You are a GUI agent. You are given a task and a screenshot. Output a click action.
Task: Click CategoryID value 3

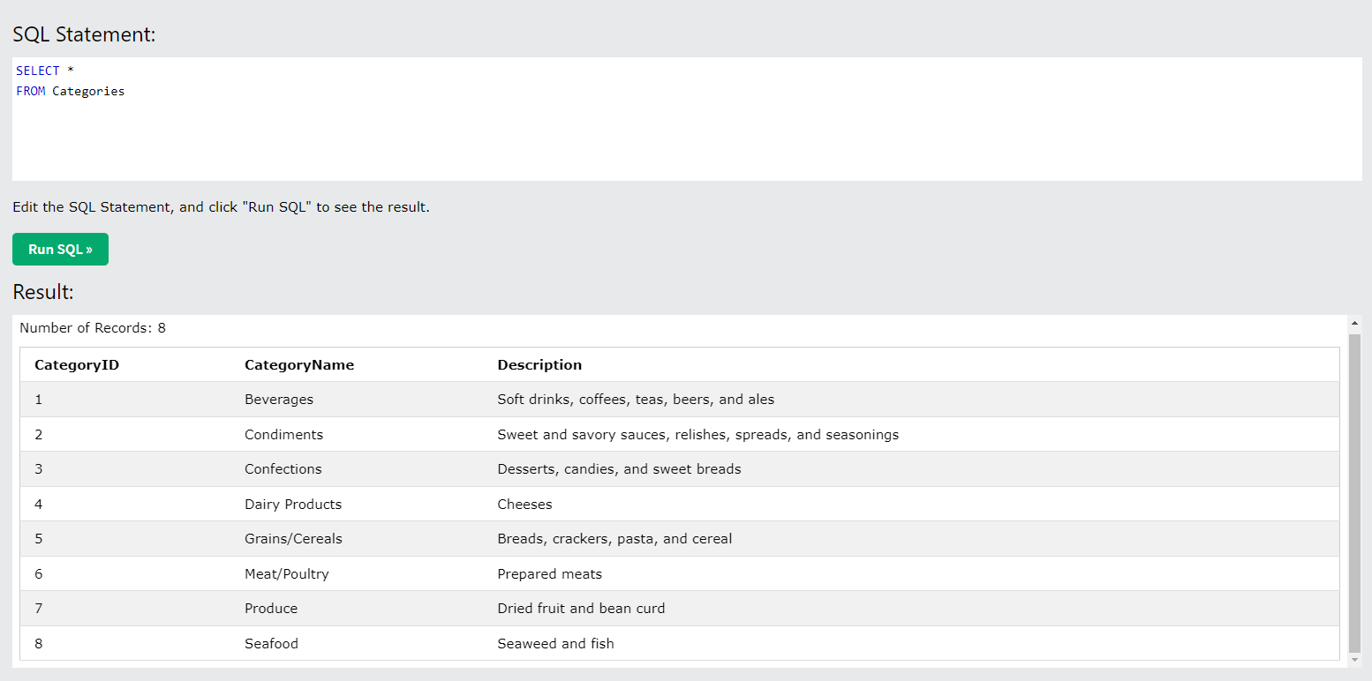[39, 469]
